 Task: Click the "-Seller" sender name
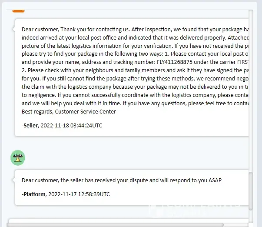(x=30, y=126)
